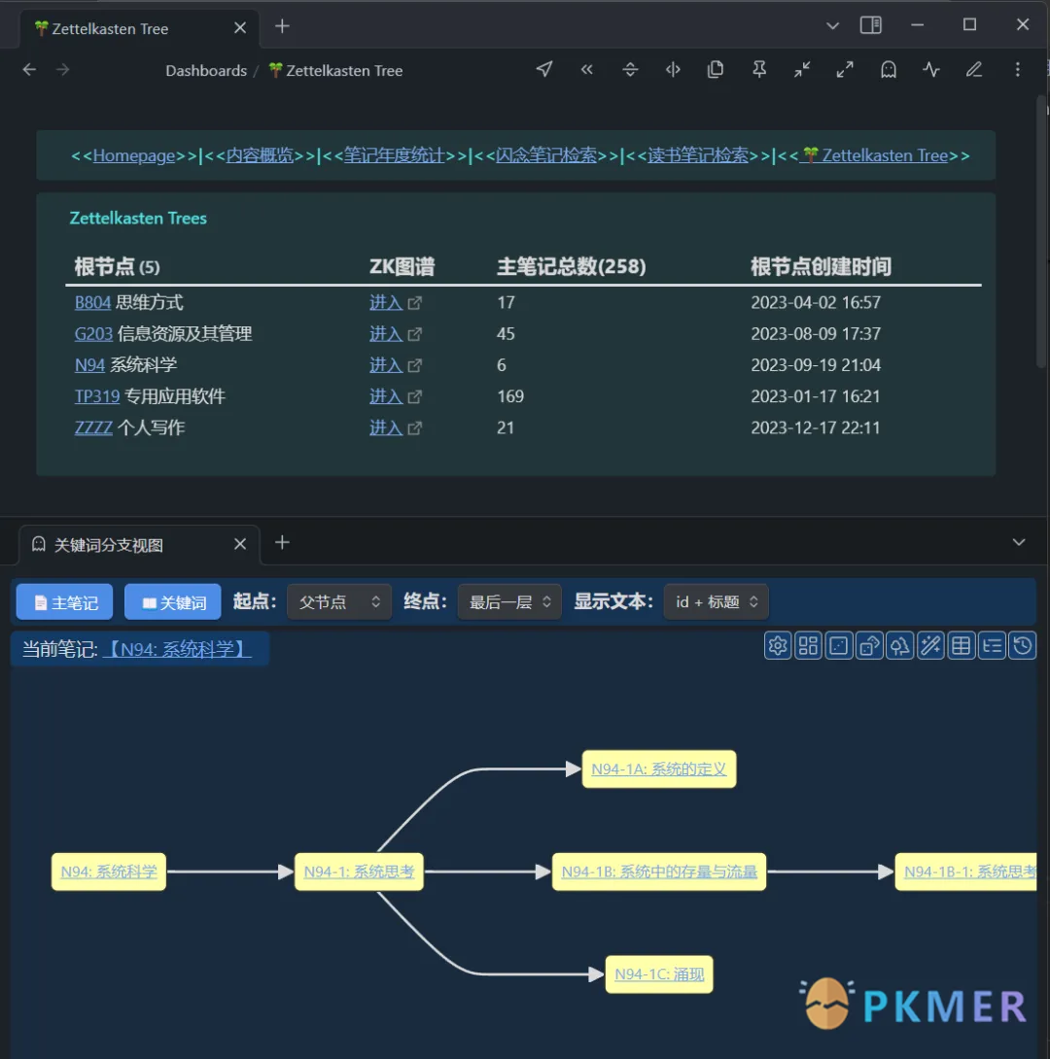
Task: Open the 终点 dropdown showing 最后一层
Action: pyautogui.click(x=508, y=601)
